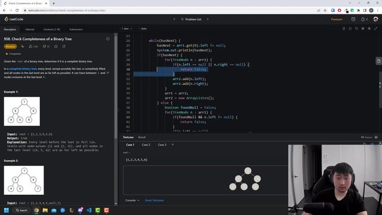Add a new test case plus

pyautogui.click(x=172, y=145)
